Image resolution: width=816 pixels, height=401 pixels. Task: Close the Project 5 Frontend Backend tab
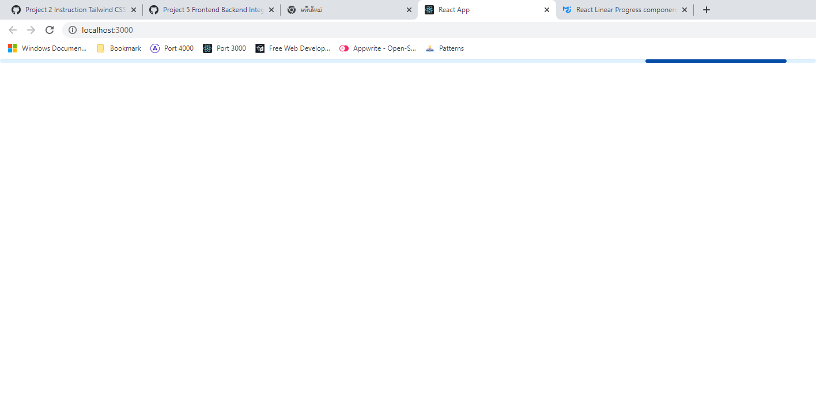[x=271, y=10]
